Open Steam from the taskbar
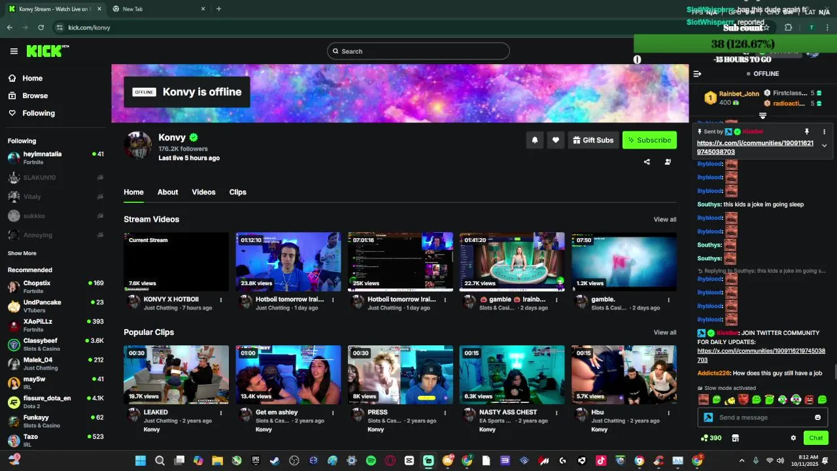 click(x=275, y=461)
